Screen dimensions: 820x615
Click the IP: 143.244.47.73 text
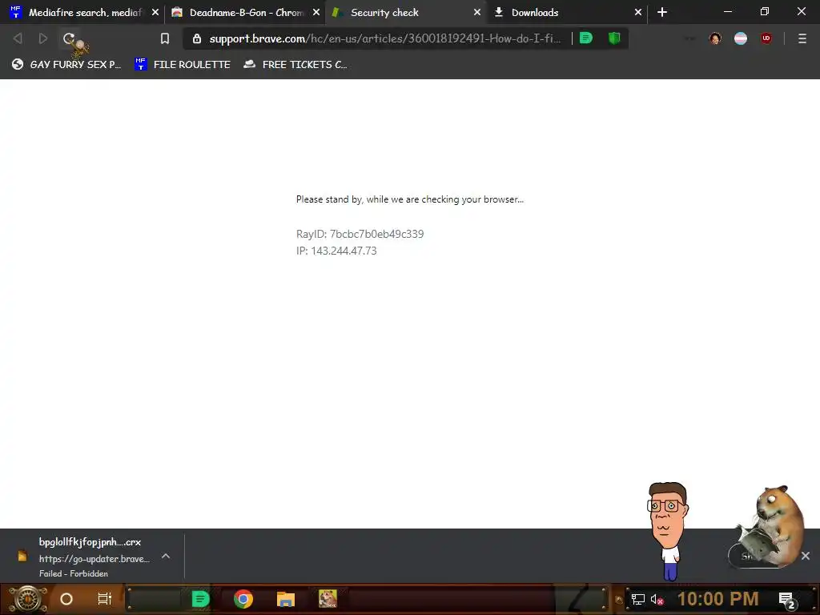point(336,251)
